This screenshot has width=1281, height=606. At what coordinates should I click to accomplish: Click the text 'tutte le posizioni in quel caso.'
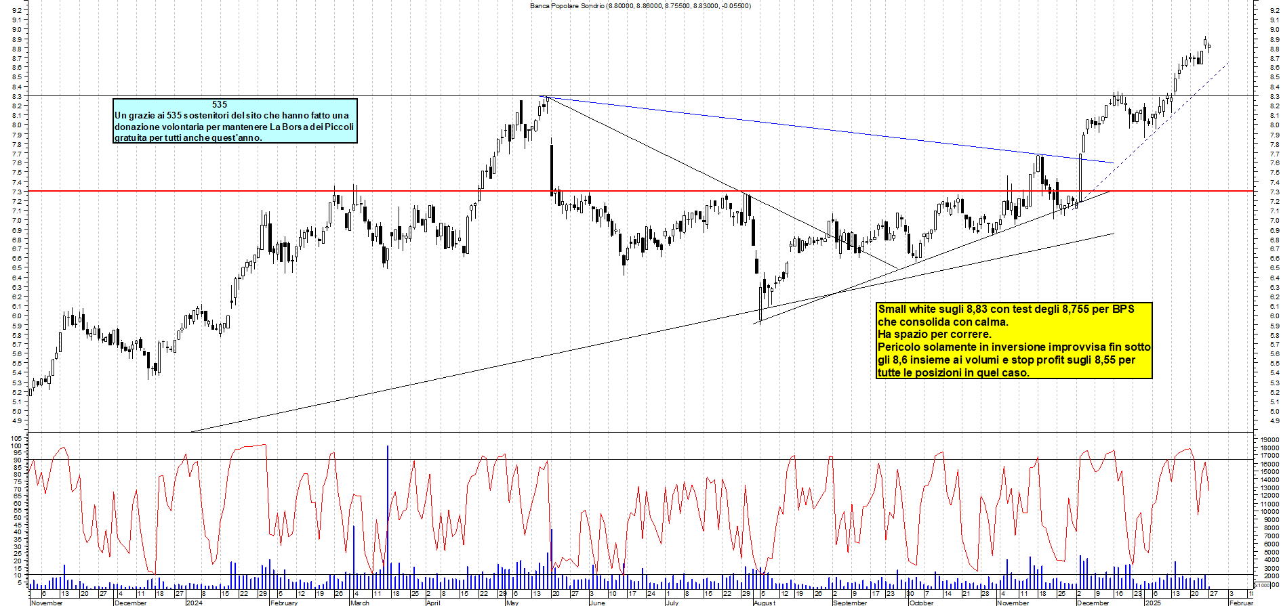(x=953, y=372)
